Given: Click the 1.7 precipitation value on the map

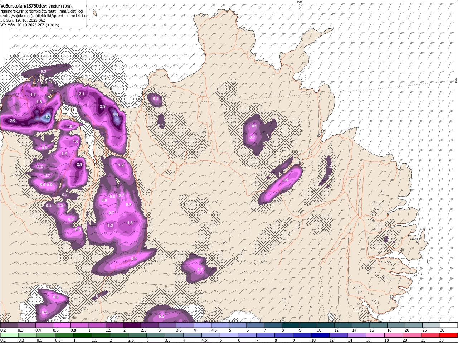Looking at the screenshot, I should 33,95.
